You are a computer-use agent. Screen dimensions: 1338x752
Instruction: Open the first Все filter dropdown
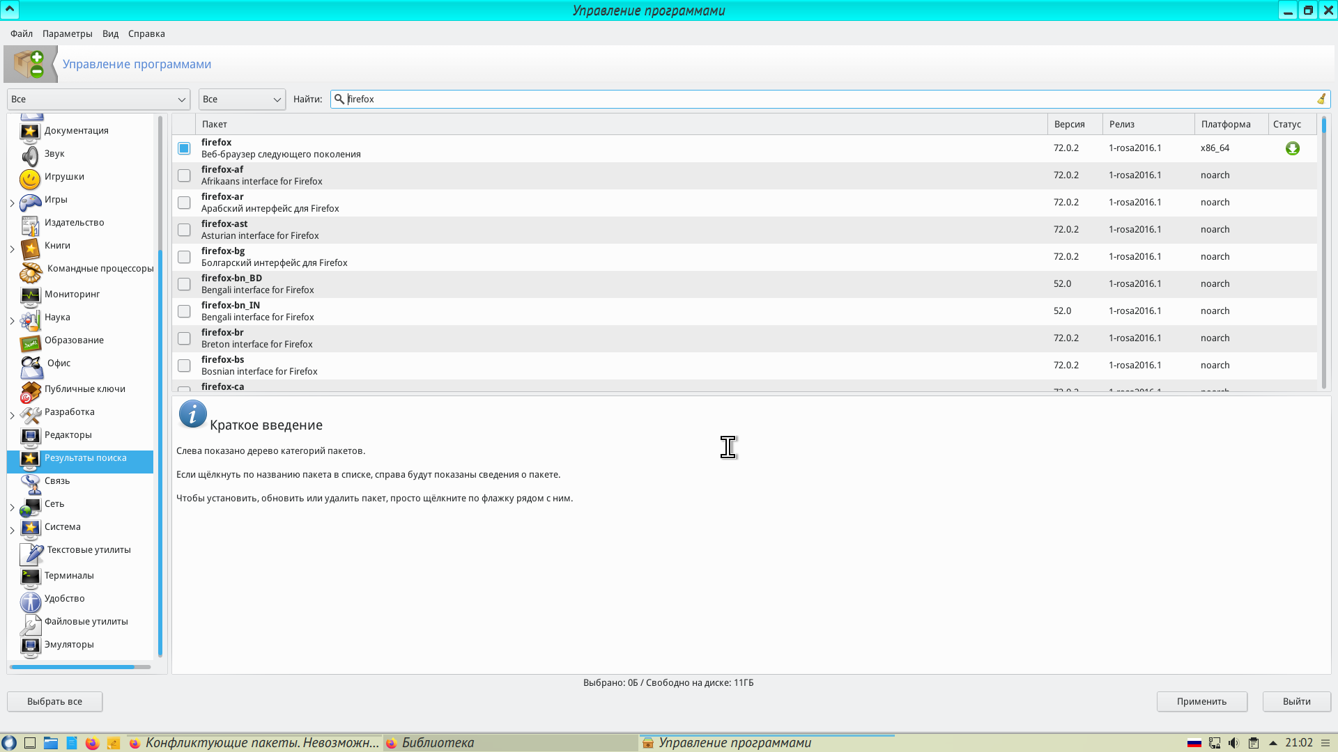(x=98, y=99)
